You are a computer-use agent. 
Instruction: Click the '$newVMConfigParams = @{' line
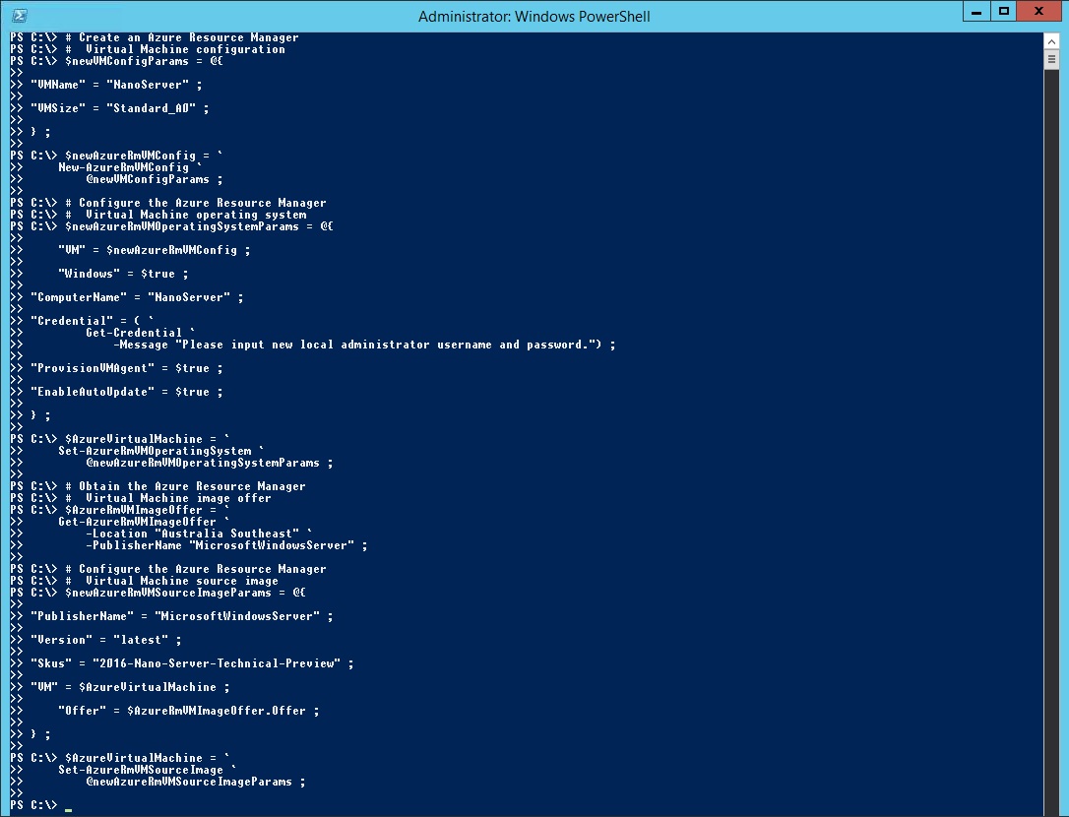click(x=144, y=61)
